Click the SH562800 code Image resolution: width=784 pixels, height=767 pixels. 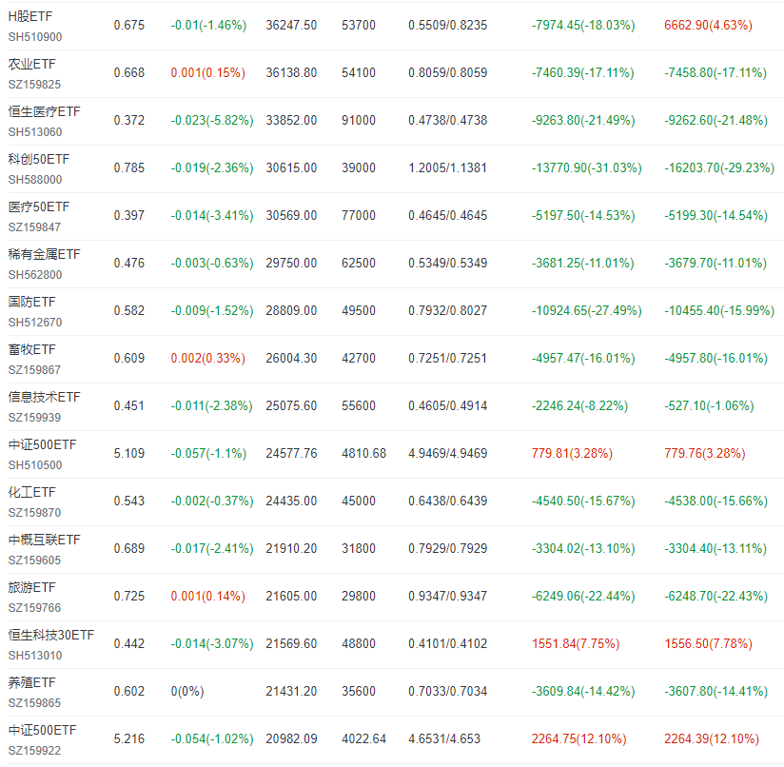35,274
